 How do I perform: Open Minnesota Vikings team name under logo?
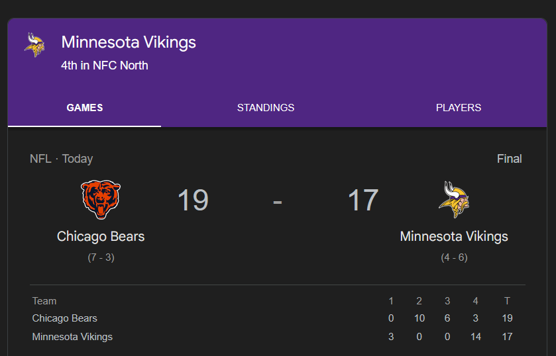454,236
